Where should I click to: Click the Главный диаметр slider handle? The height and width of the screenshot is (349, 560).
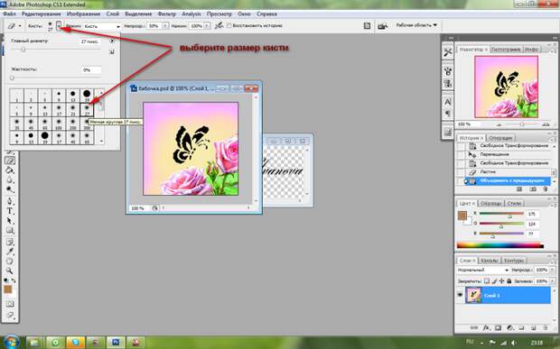pos(23,50)
